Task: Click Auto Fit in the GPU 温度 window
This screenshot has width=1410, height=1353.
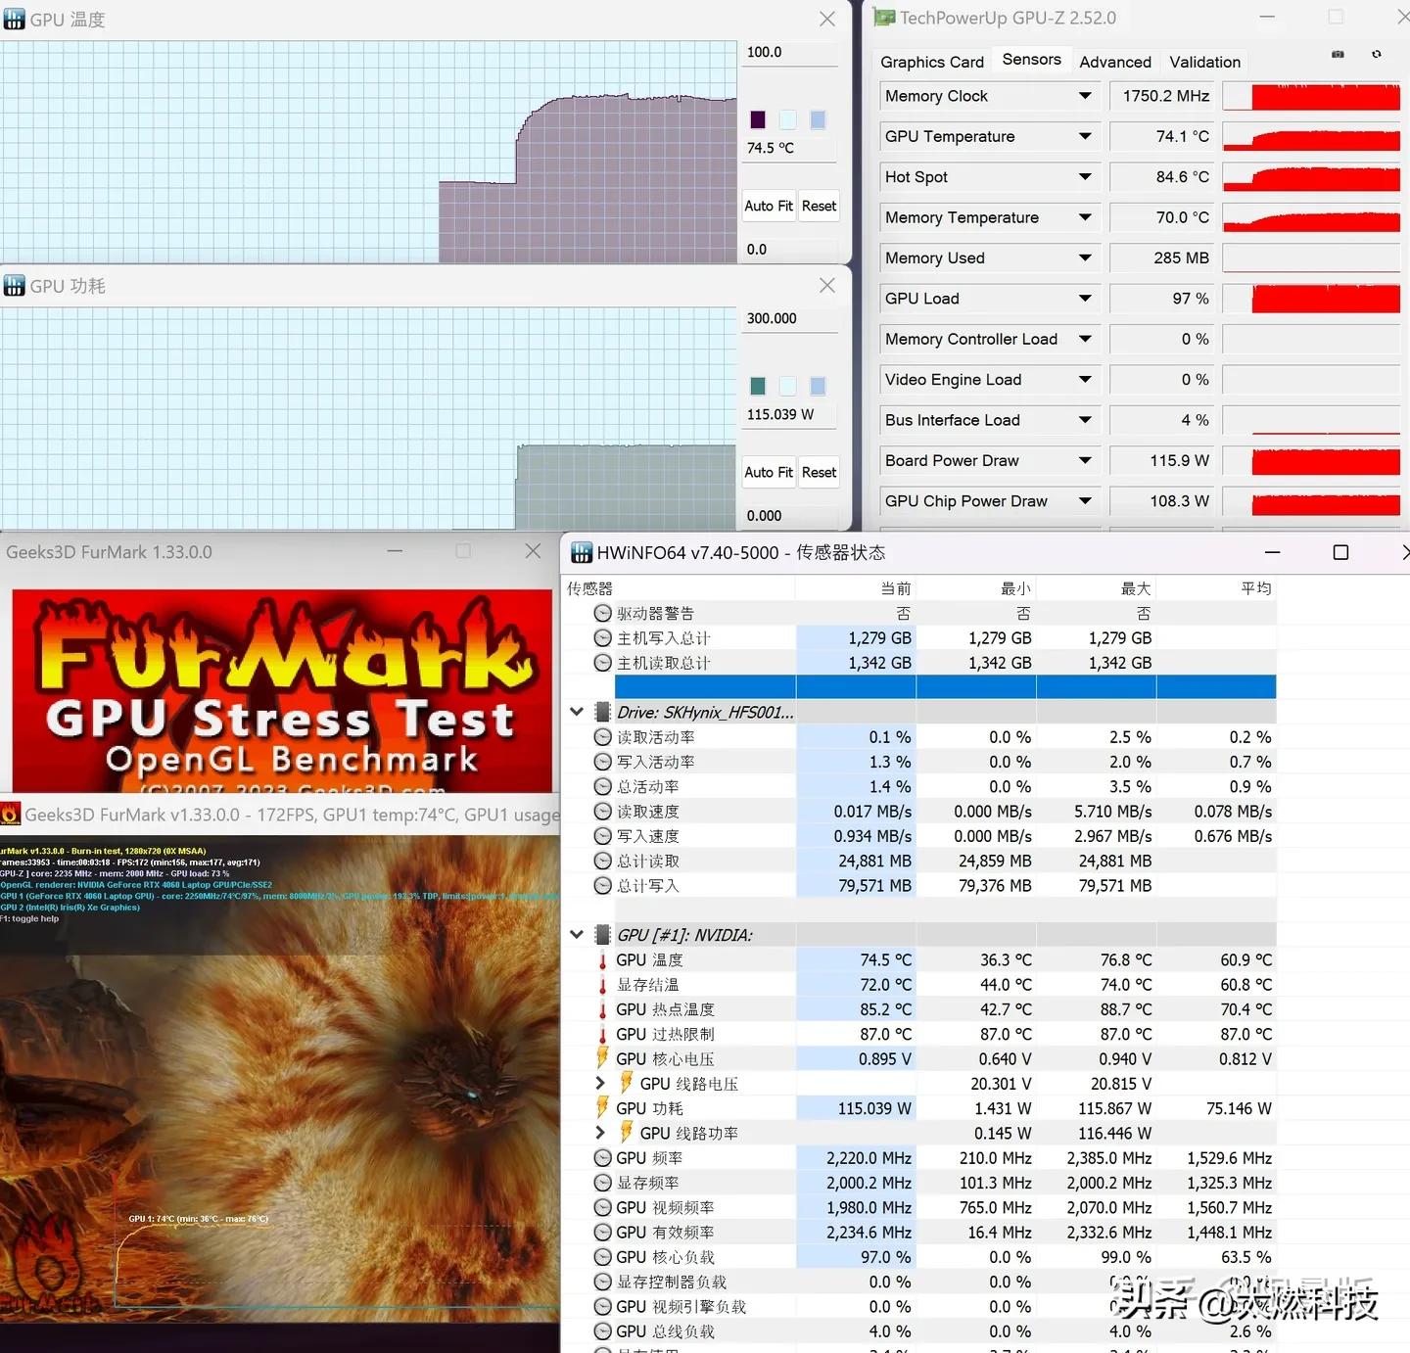Action: pyautogui.click(x=768, y=206)
